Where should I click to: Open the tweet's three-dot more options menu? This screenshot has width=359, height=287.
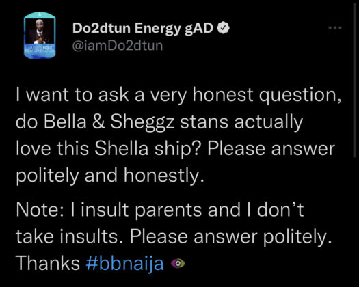click(335, 28)
